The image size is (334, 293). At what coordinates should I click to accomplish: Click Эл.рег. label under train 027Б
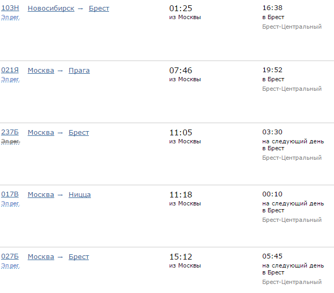(x=10, y=266)
